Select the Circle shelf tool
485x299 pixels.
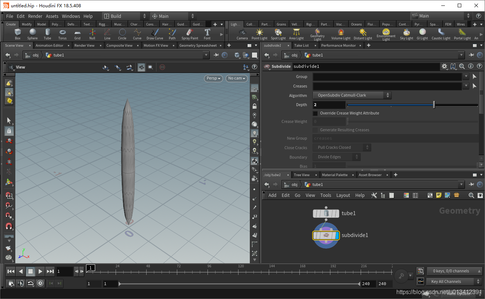pyautogui.click(x=122, y=34)
